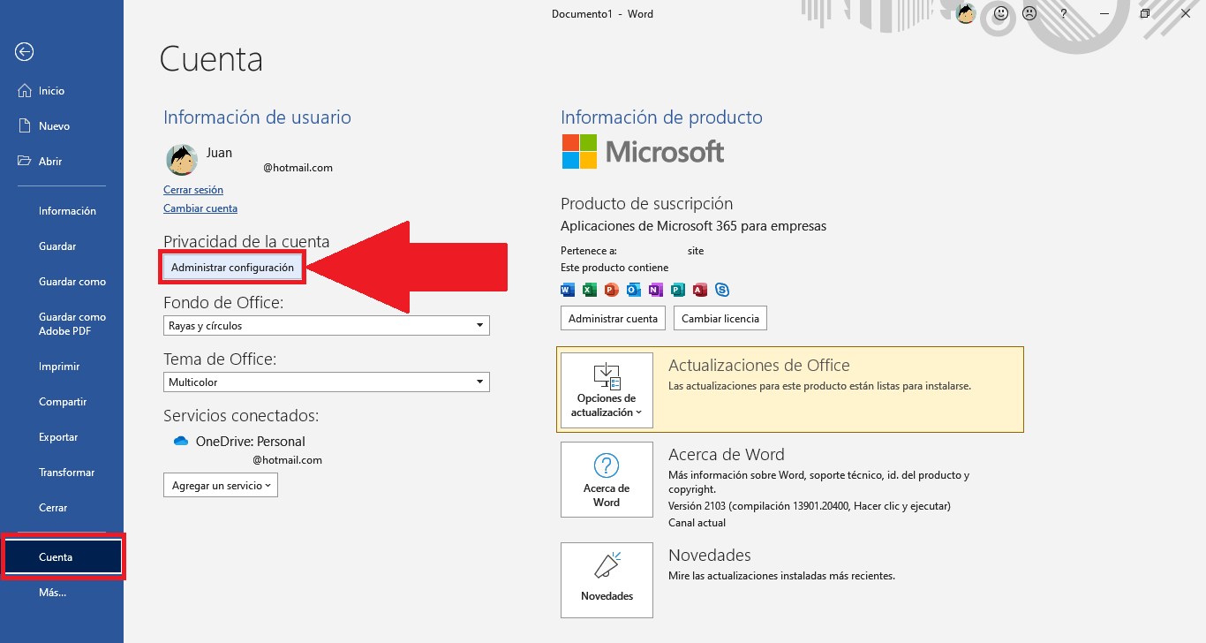Click the Access app icon

click(700, 290)
